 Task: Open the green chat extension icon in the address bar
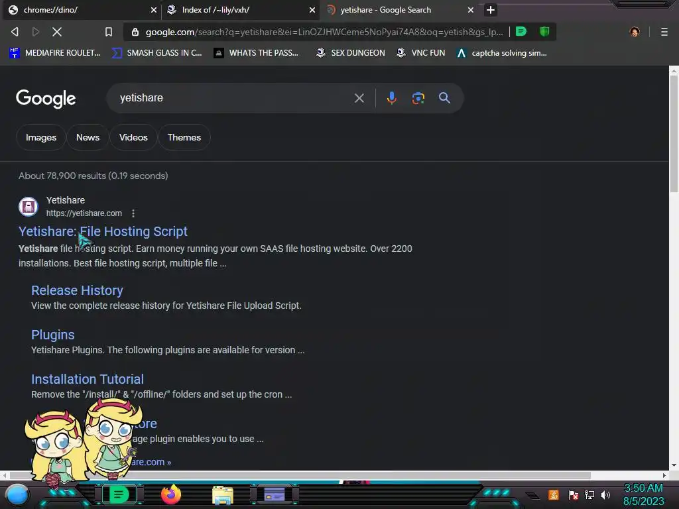tap(521, 32)
